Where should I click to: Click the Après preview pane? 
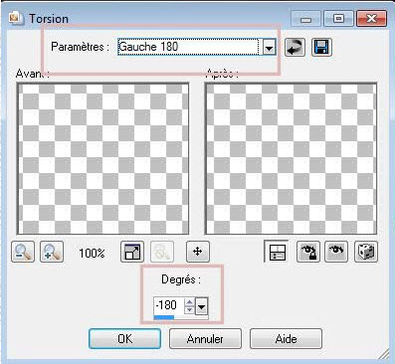(291, 159)
